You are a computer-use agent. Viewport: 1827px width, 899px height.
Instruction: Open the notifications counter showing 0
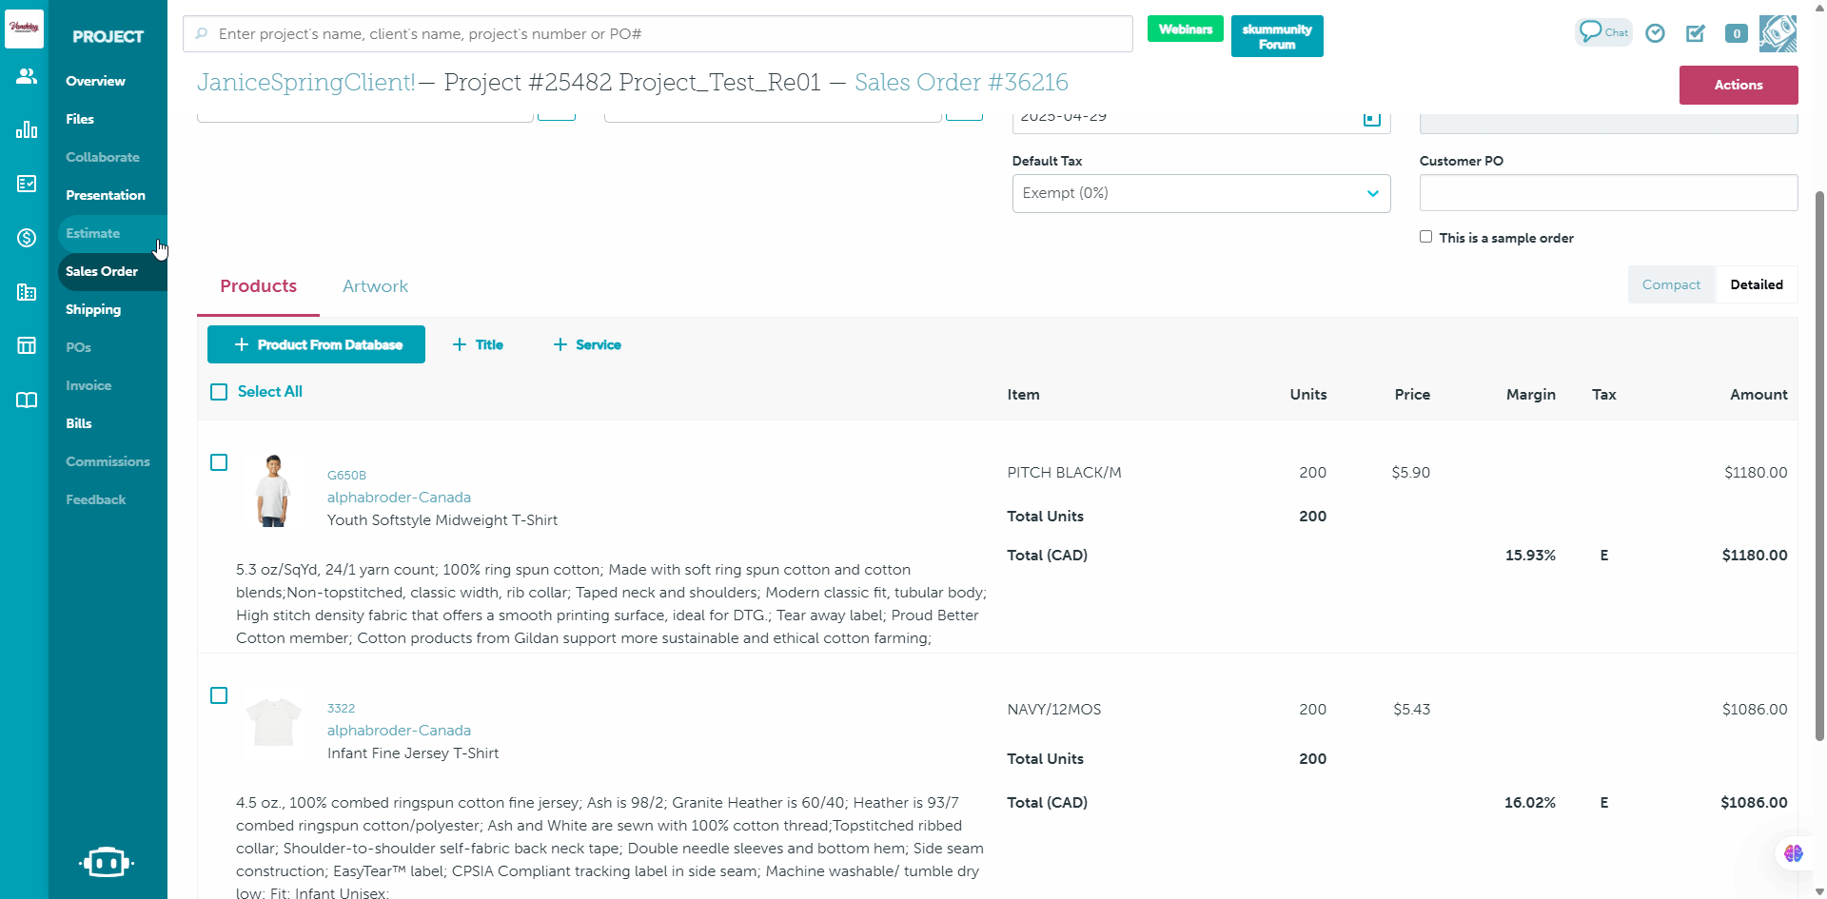pos(1736,33)
